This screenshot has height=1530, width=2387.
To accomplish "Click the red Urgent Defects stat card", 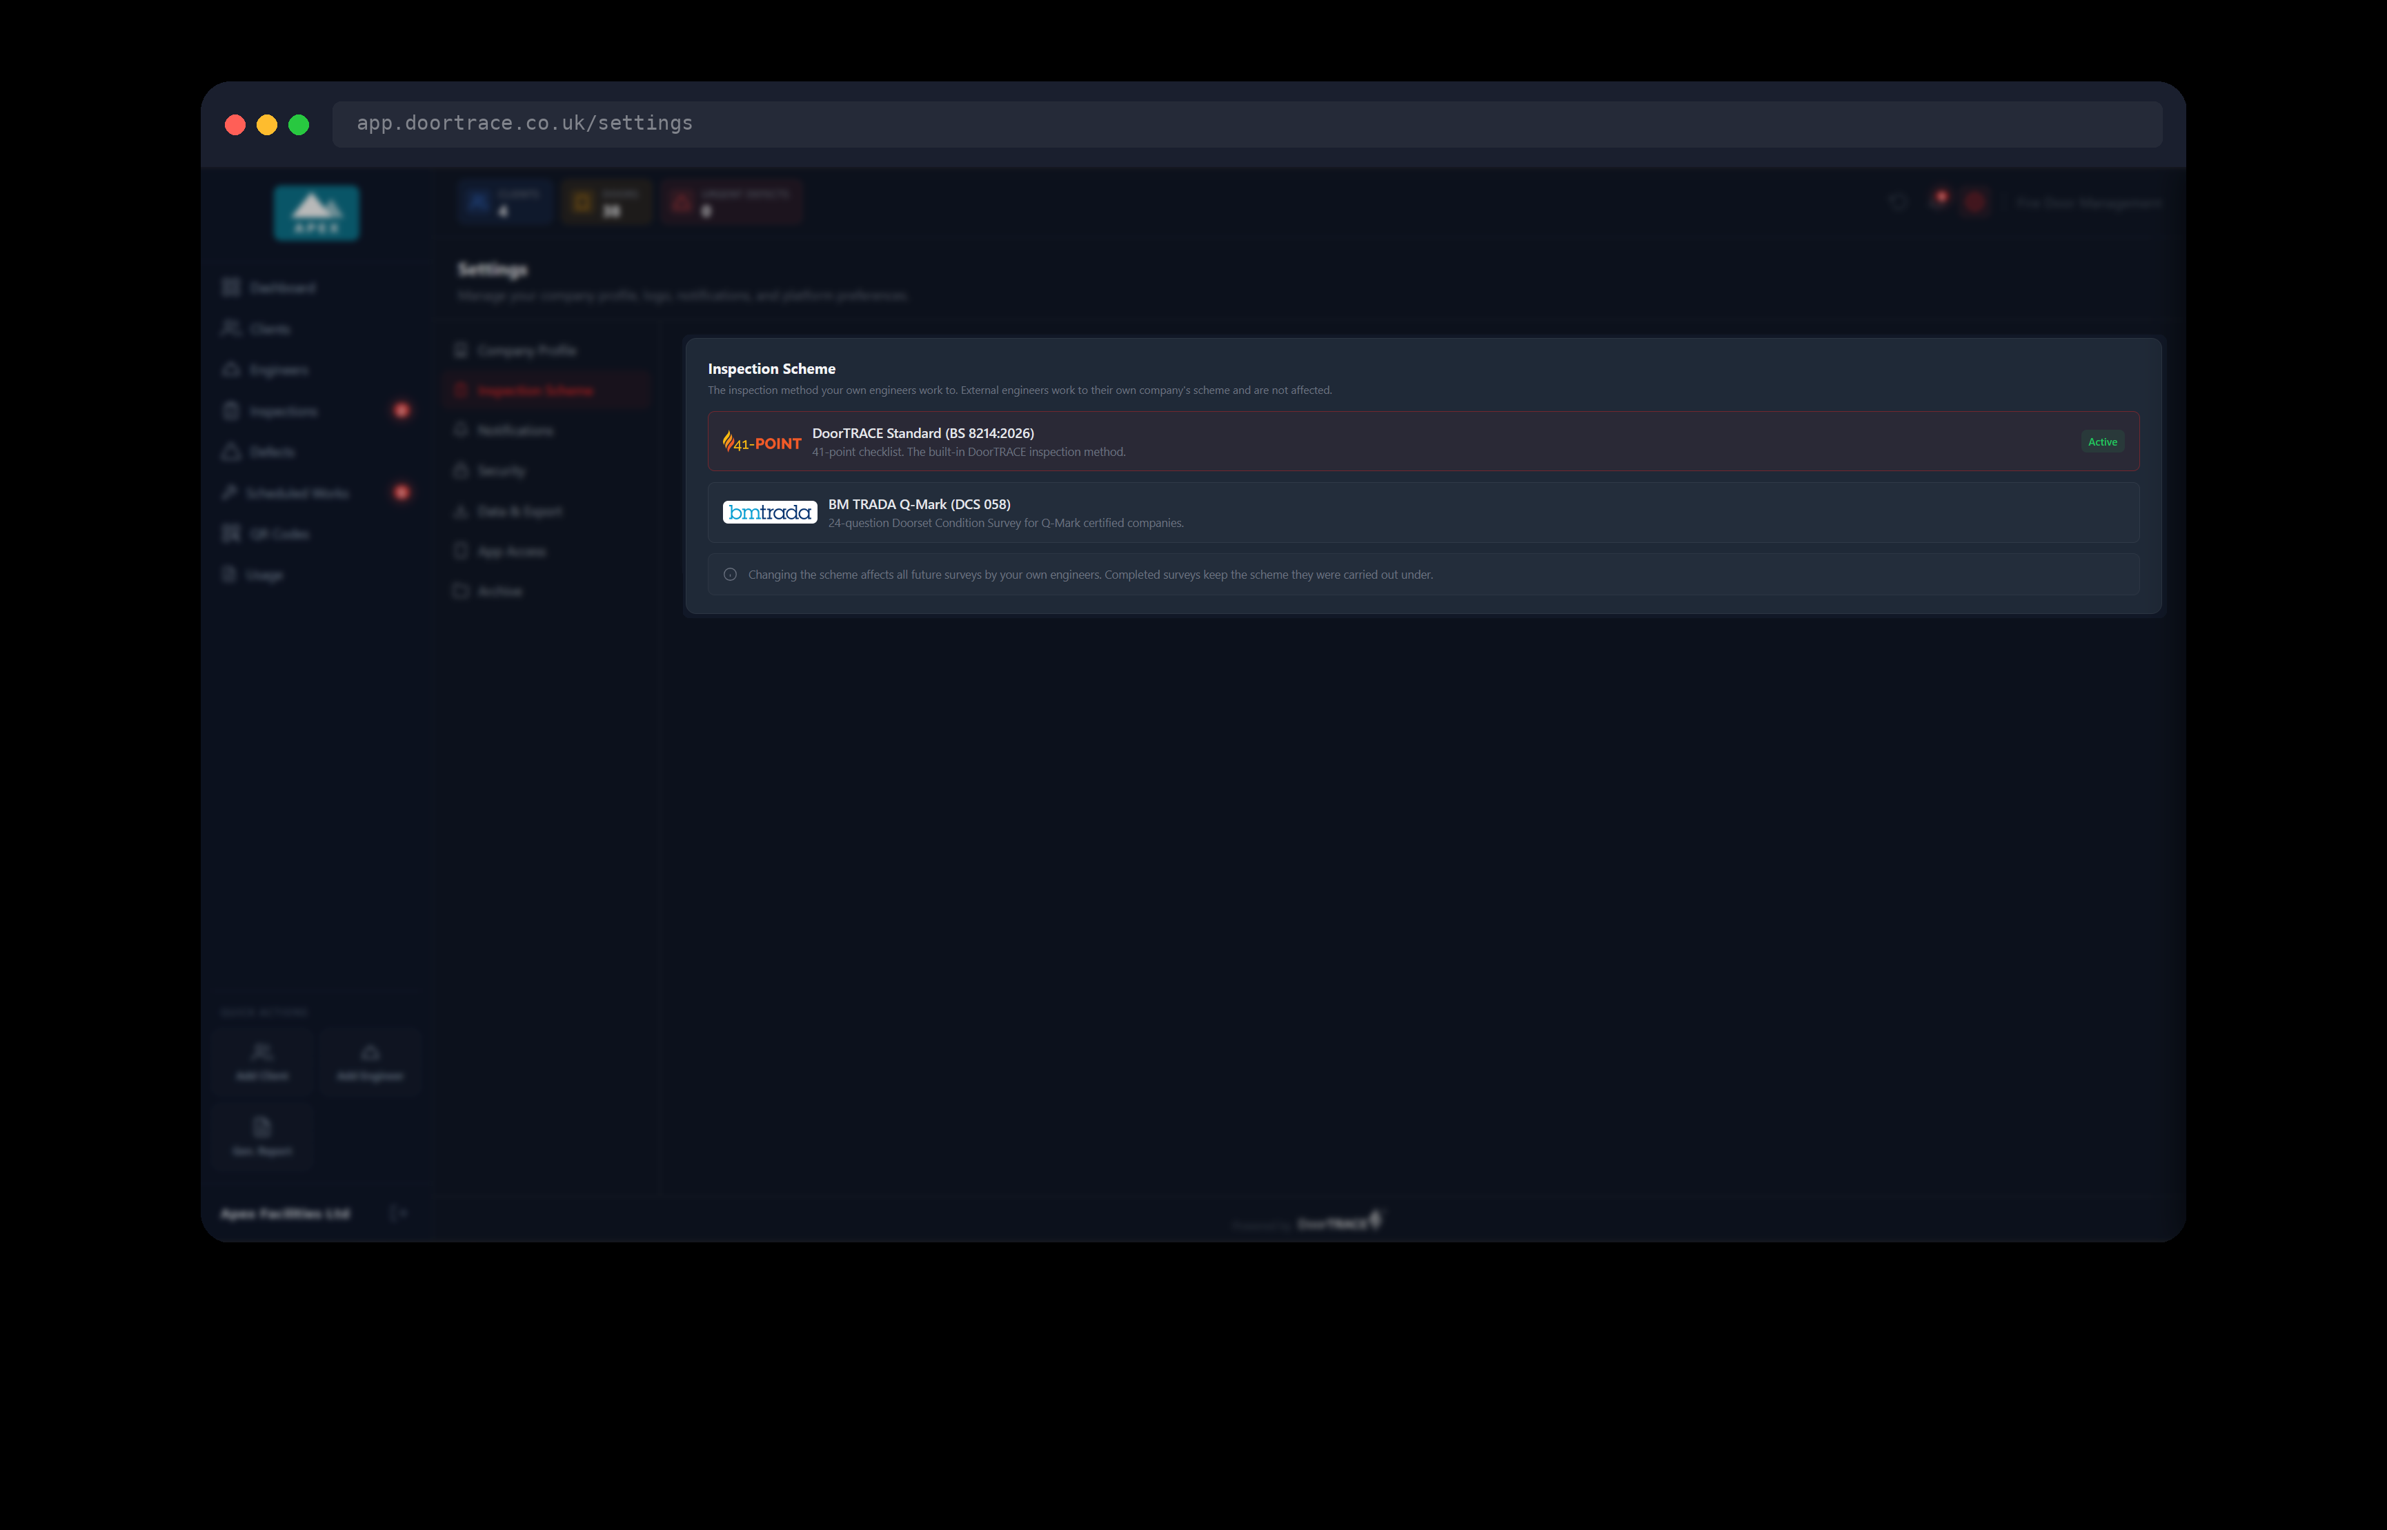I will point(732,203).
